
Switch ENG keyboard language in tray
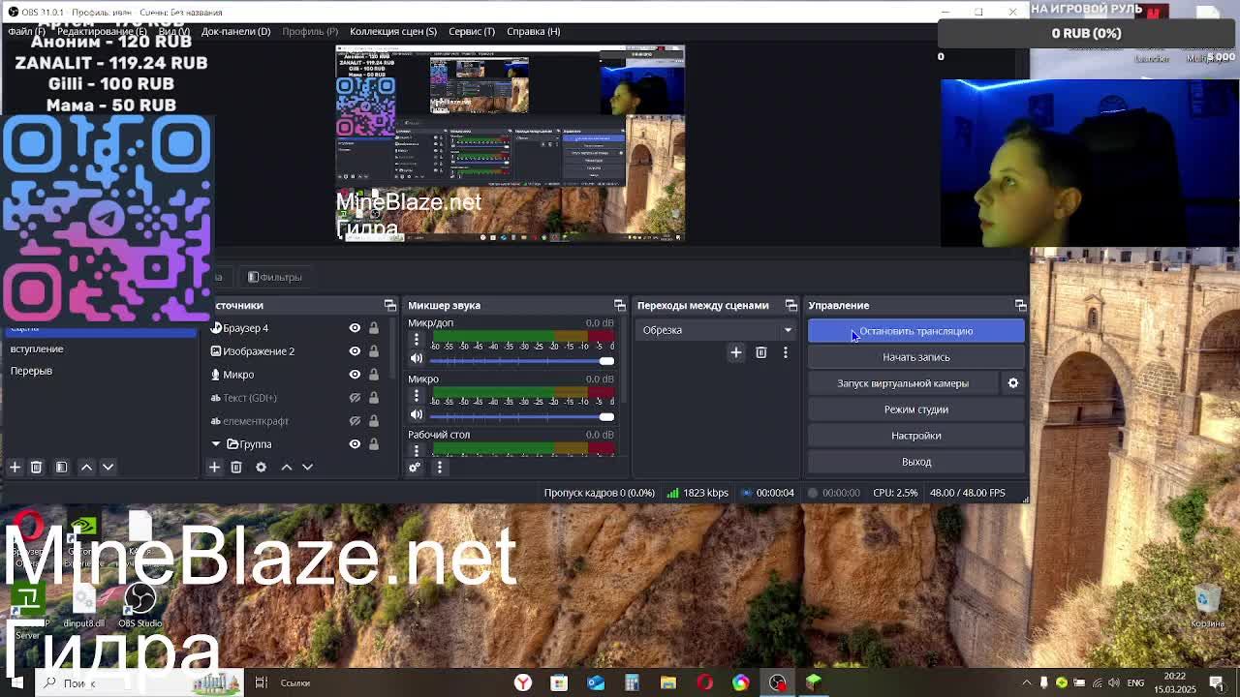pos(1135,683)
